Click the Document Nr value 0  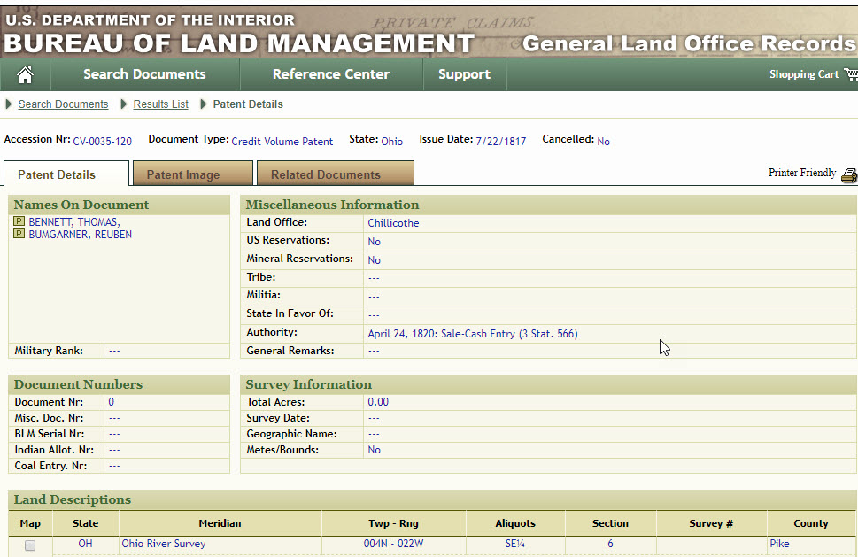pos(111,402)
